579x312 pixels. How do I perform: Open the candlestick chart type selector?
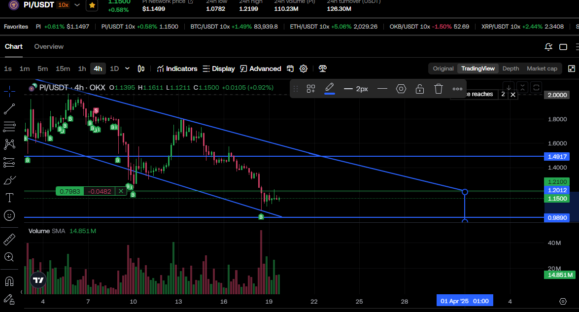[x=141, y=69]
